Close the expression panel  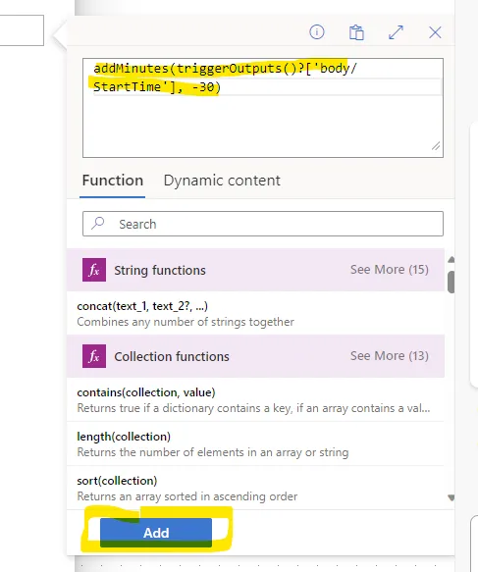point(435,32)
